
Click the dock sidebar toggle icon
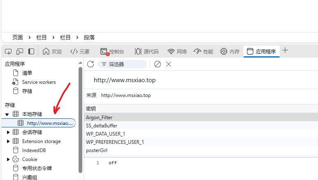[31, 51]
